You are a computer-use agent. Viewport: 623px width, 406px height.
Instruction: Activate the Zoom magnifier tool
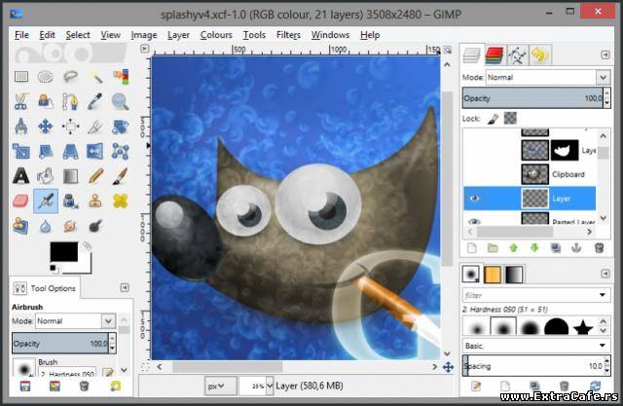(121, 100)
